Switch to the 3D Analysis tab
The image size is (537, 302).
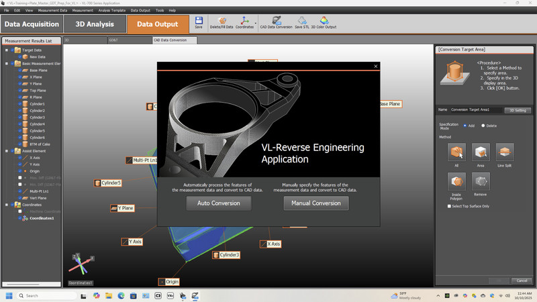pos(95,24)
